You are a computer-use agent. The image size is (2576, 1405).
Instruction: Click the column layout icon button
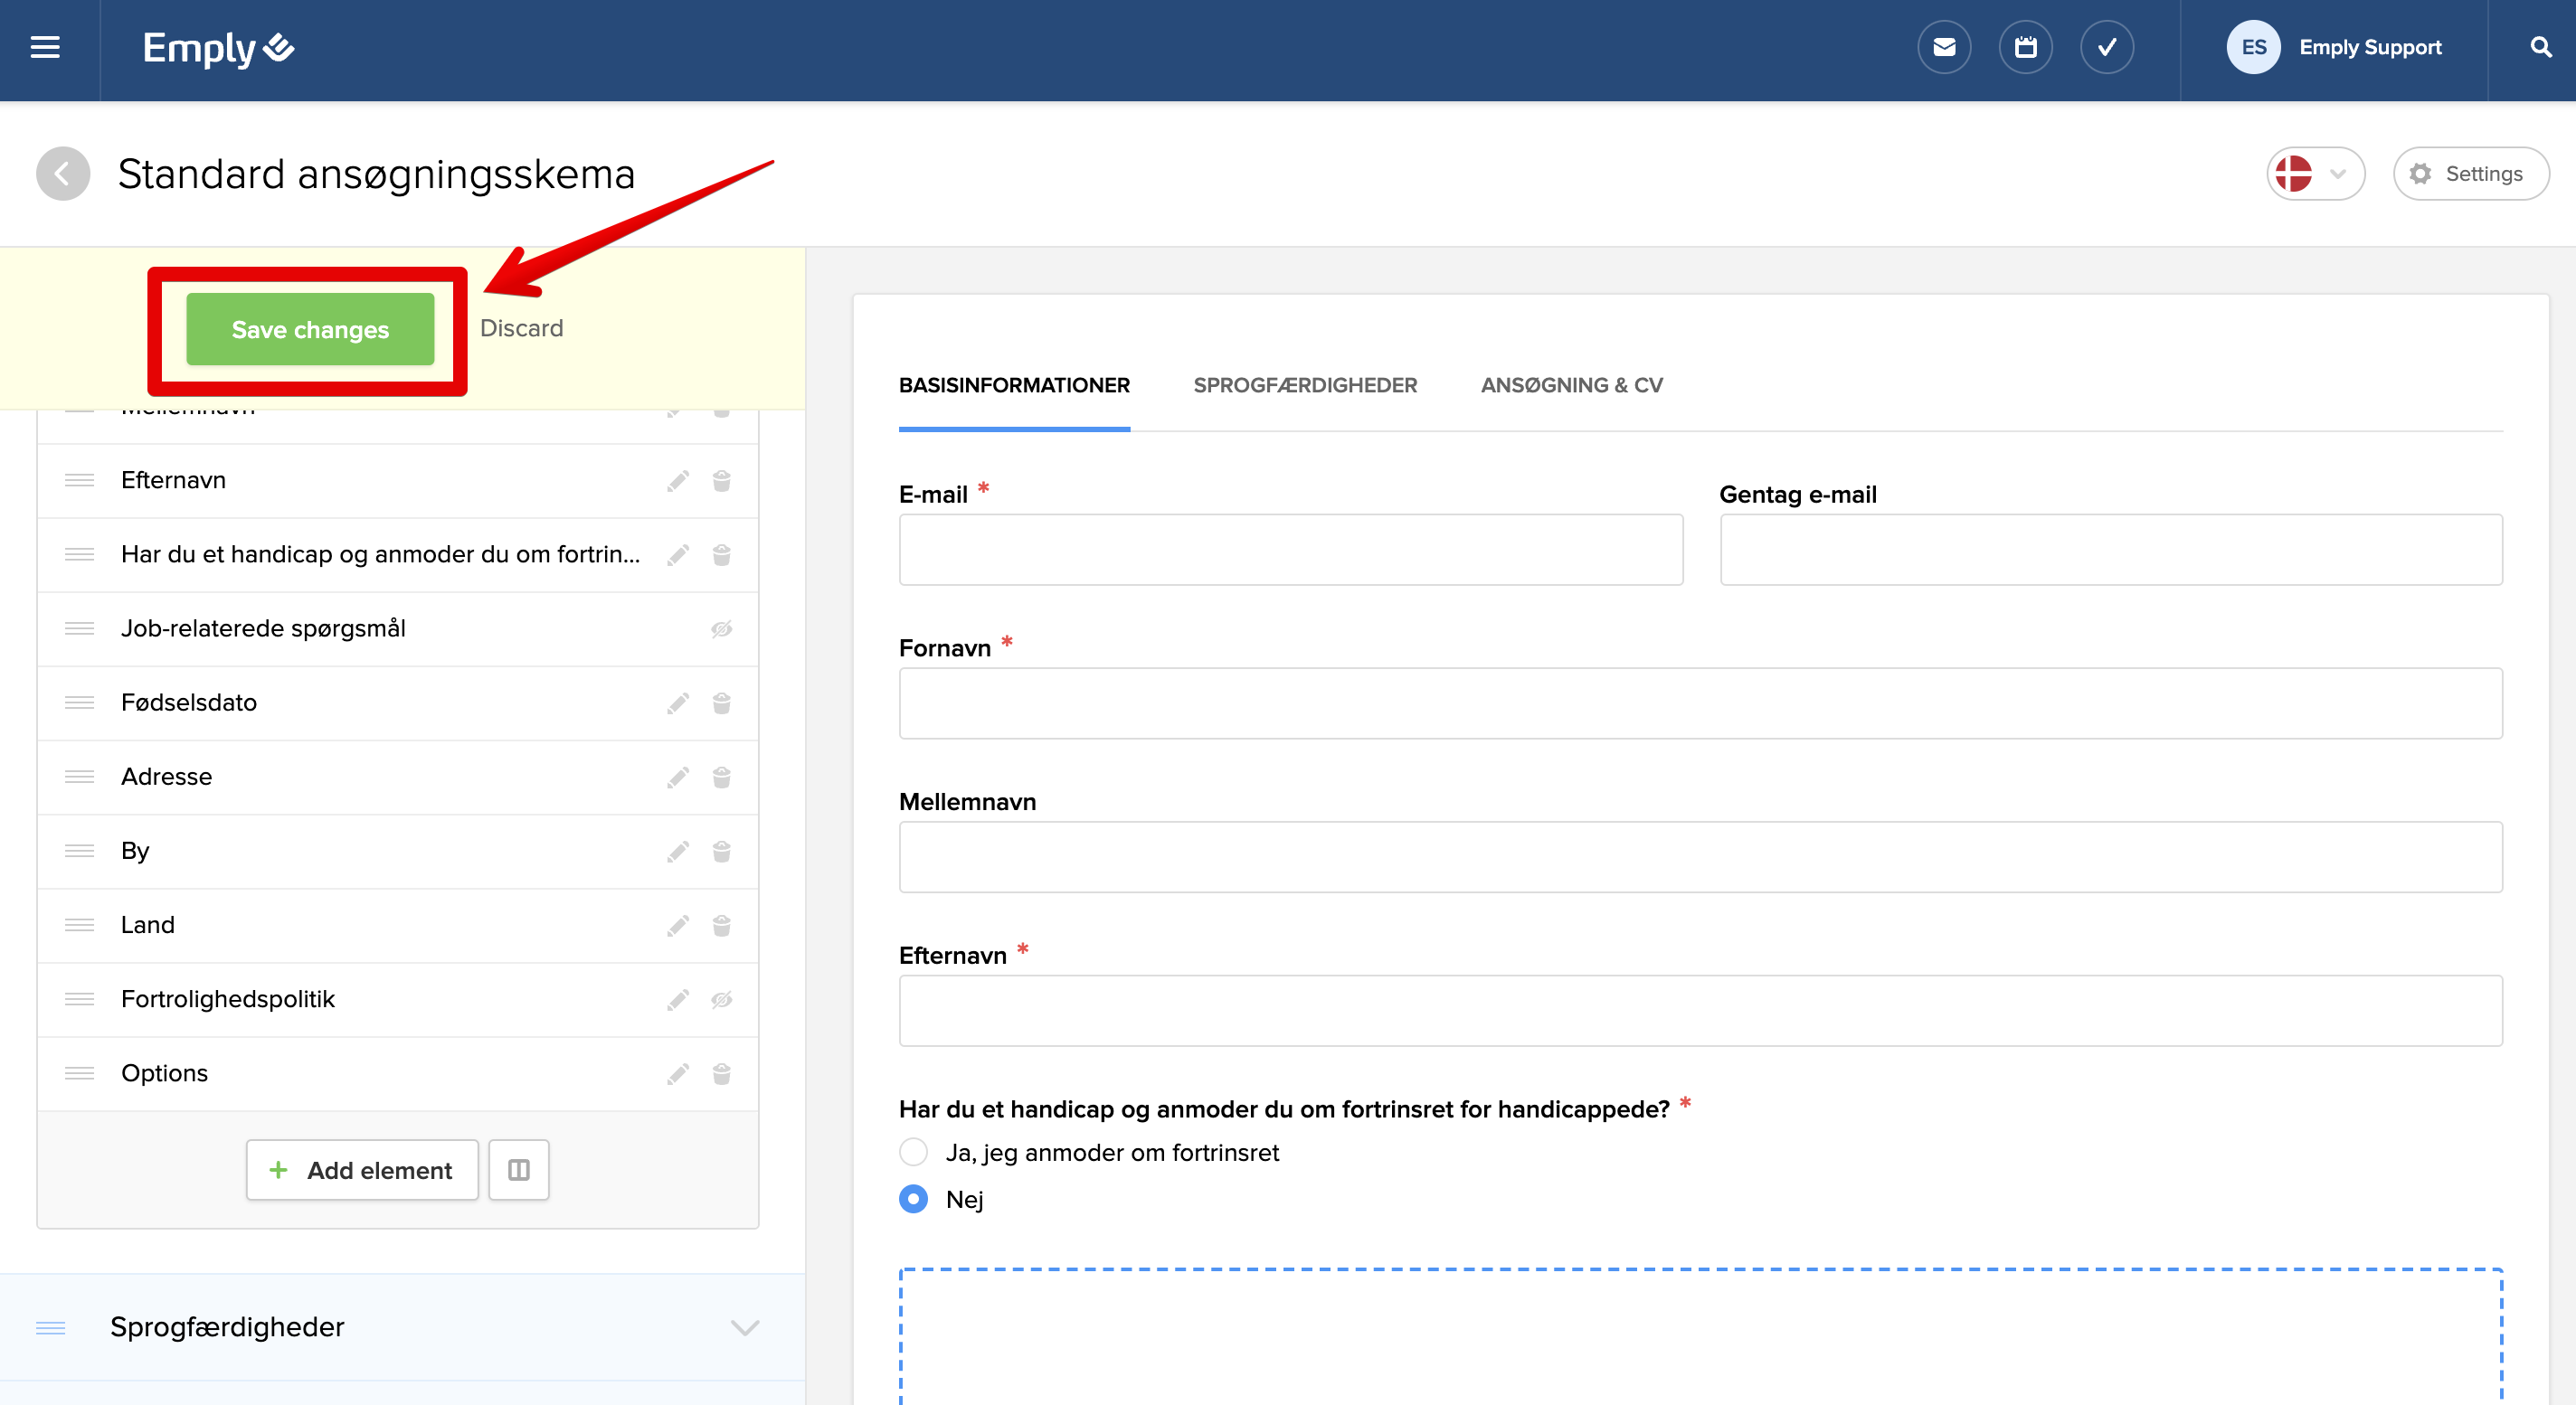(518, 1169)
